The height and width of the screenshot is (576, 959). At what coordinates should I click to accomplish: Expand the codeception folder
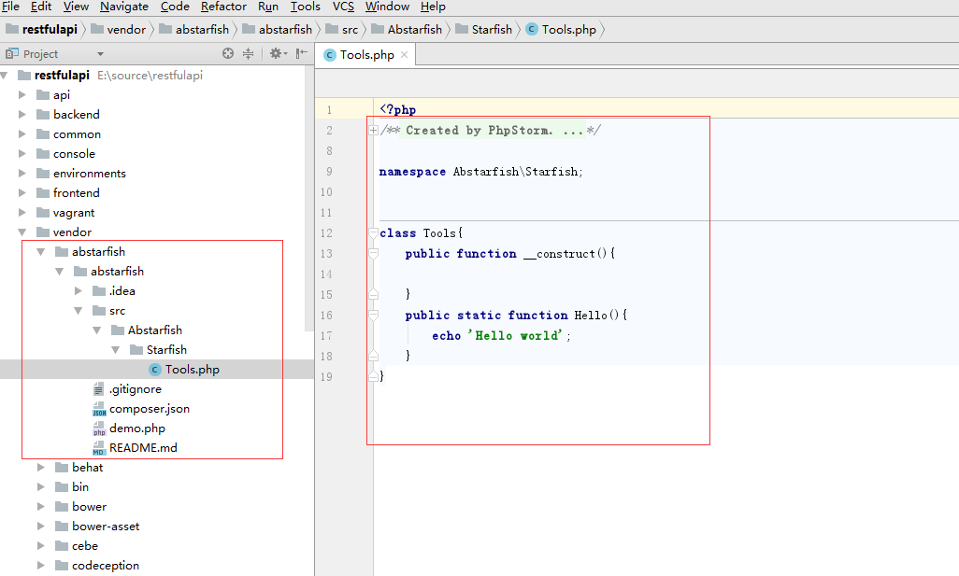[x=41, y=566]
